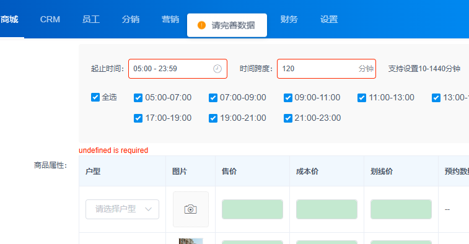Click the undefined is required error text
Viewport: 469px width, 244px height.
(113, 150)
